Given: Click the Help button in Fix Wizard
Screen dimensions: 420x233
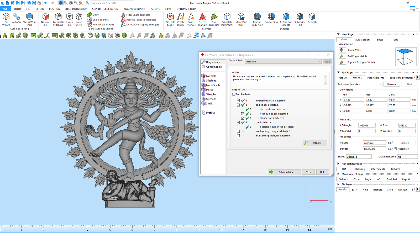Looking at the screenshot, I should pyautogui.click(x=323, y=172).
